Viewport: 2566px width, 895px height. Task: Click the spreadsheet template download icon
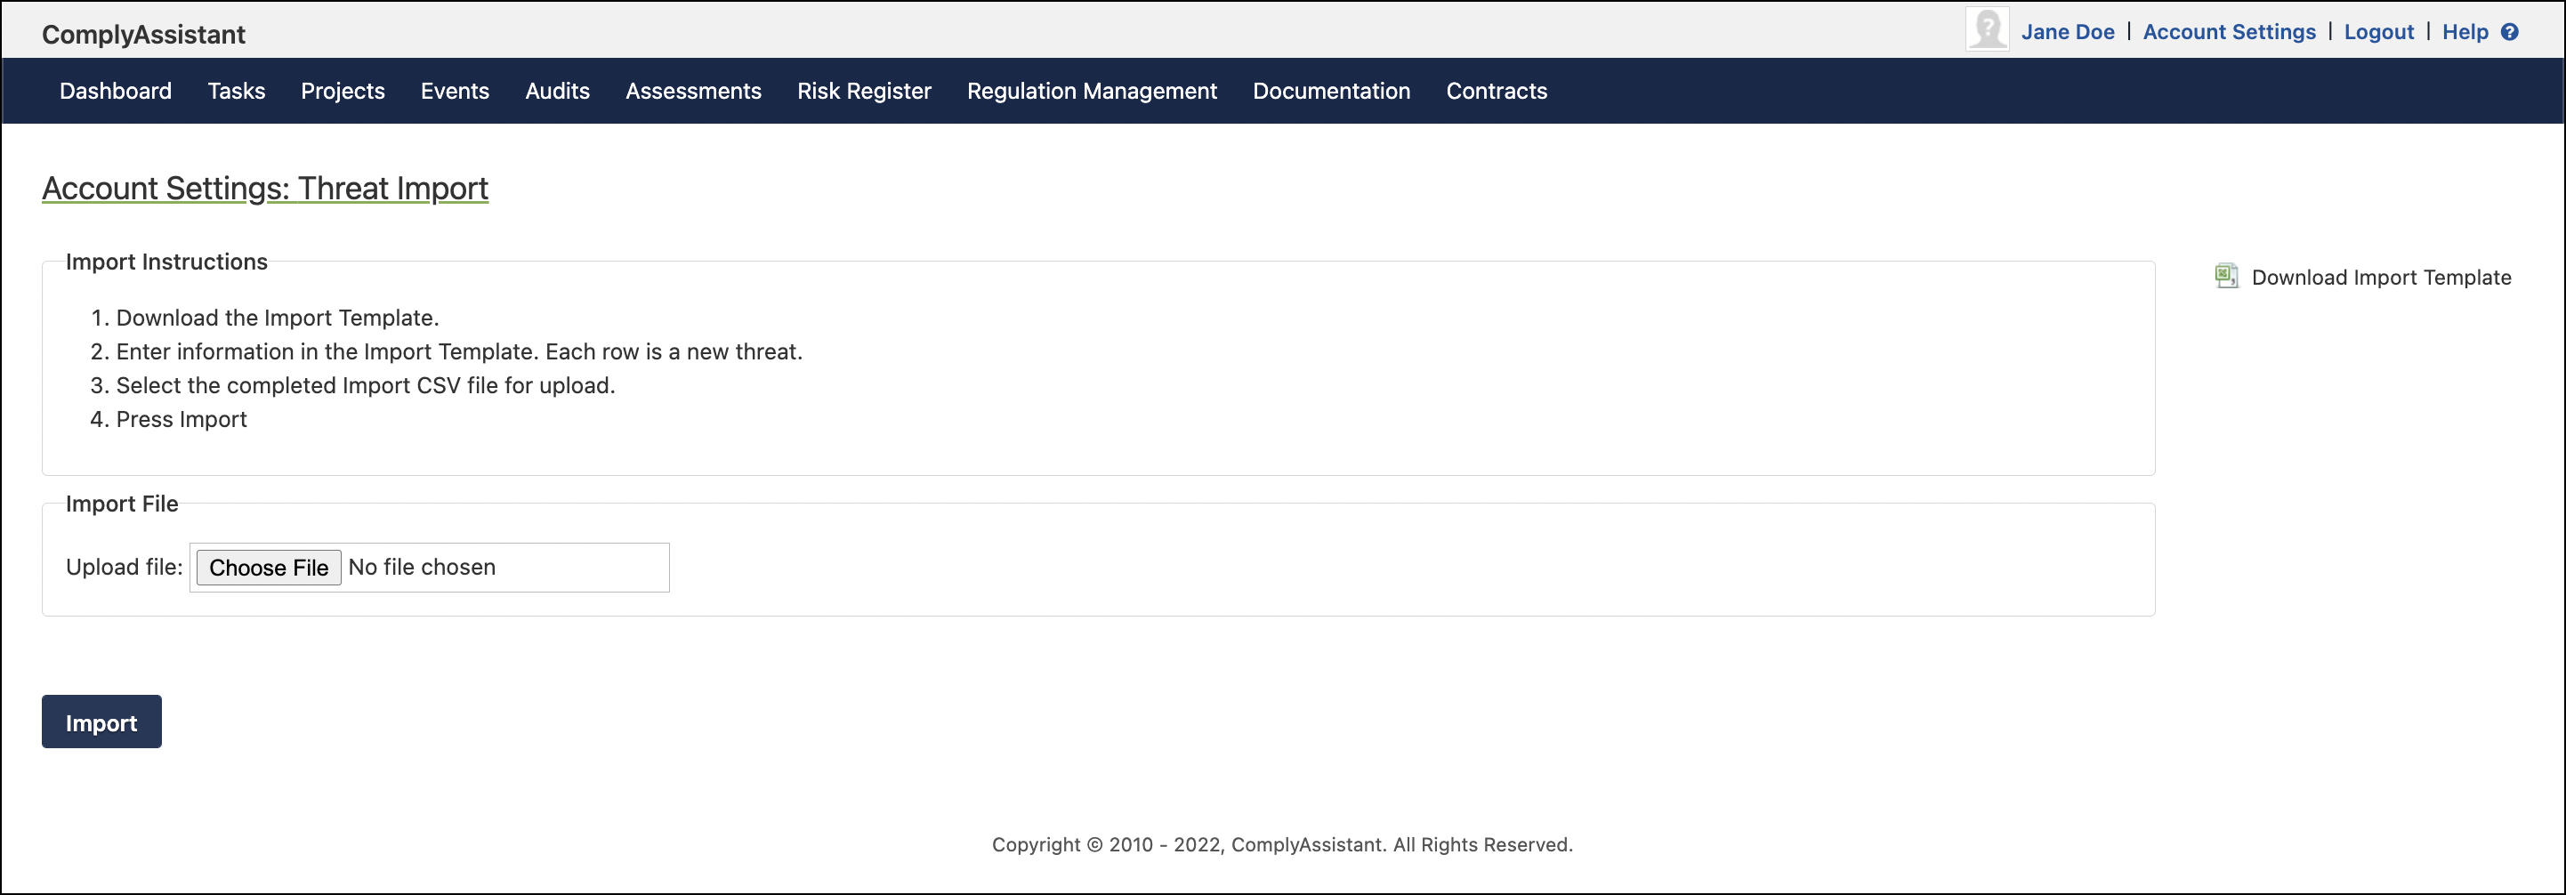[x=2226, y=276]
